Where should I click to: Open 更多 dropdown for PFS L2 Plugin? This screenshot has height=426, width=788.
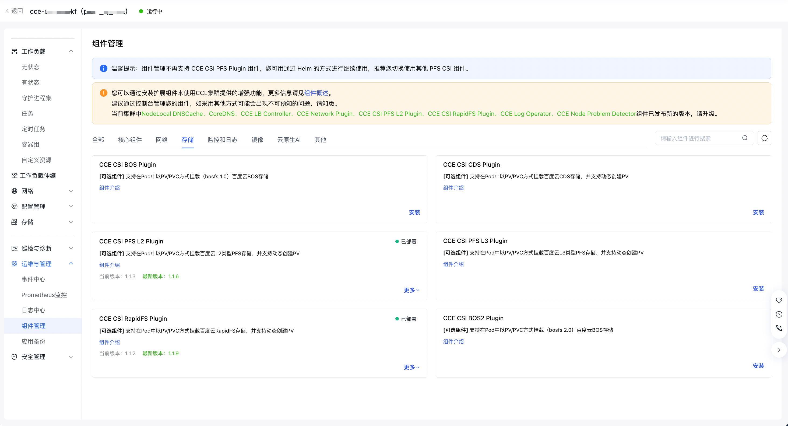pos(411,290)
